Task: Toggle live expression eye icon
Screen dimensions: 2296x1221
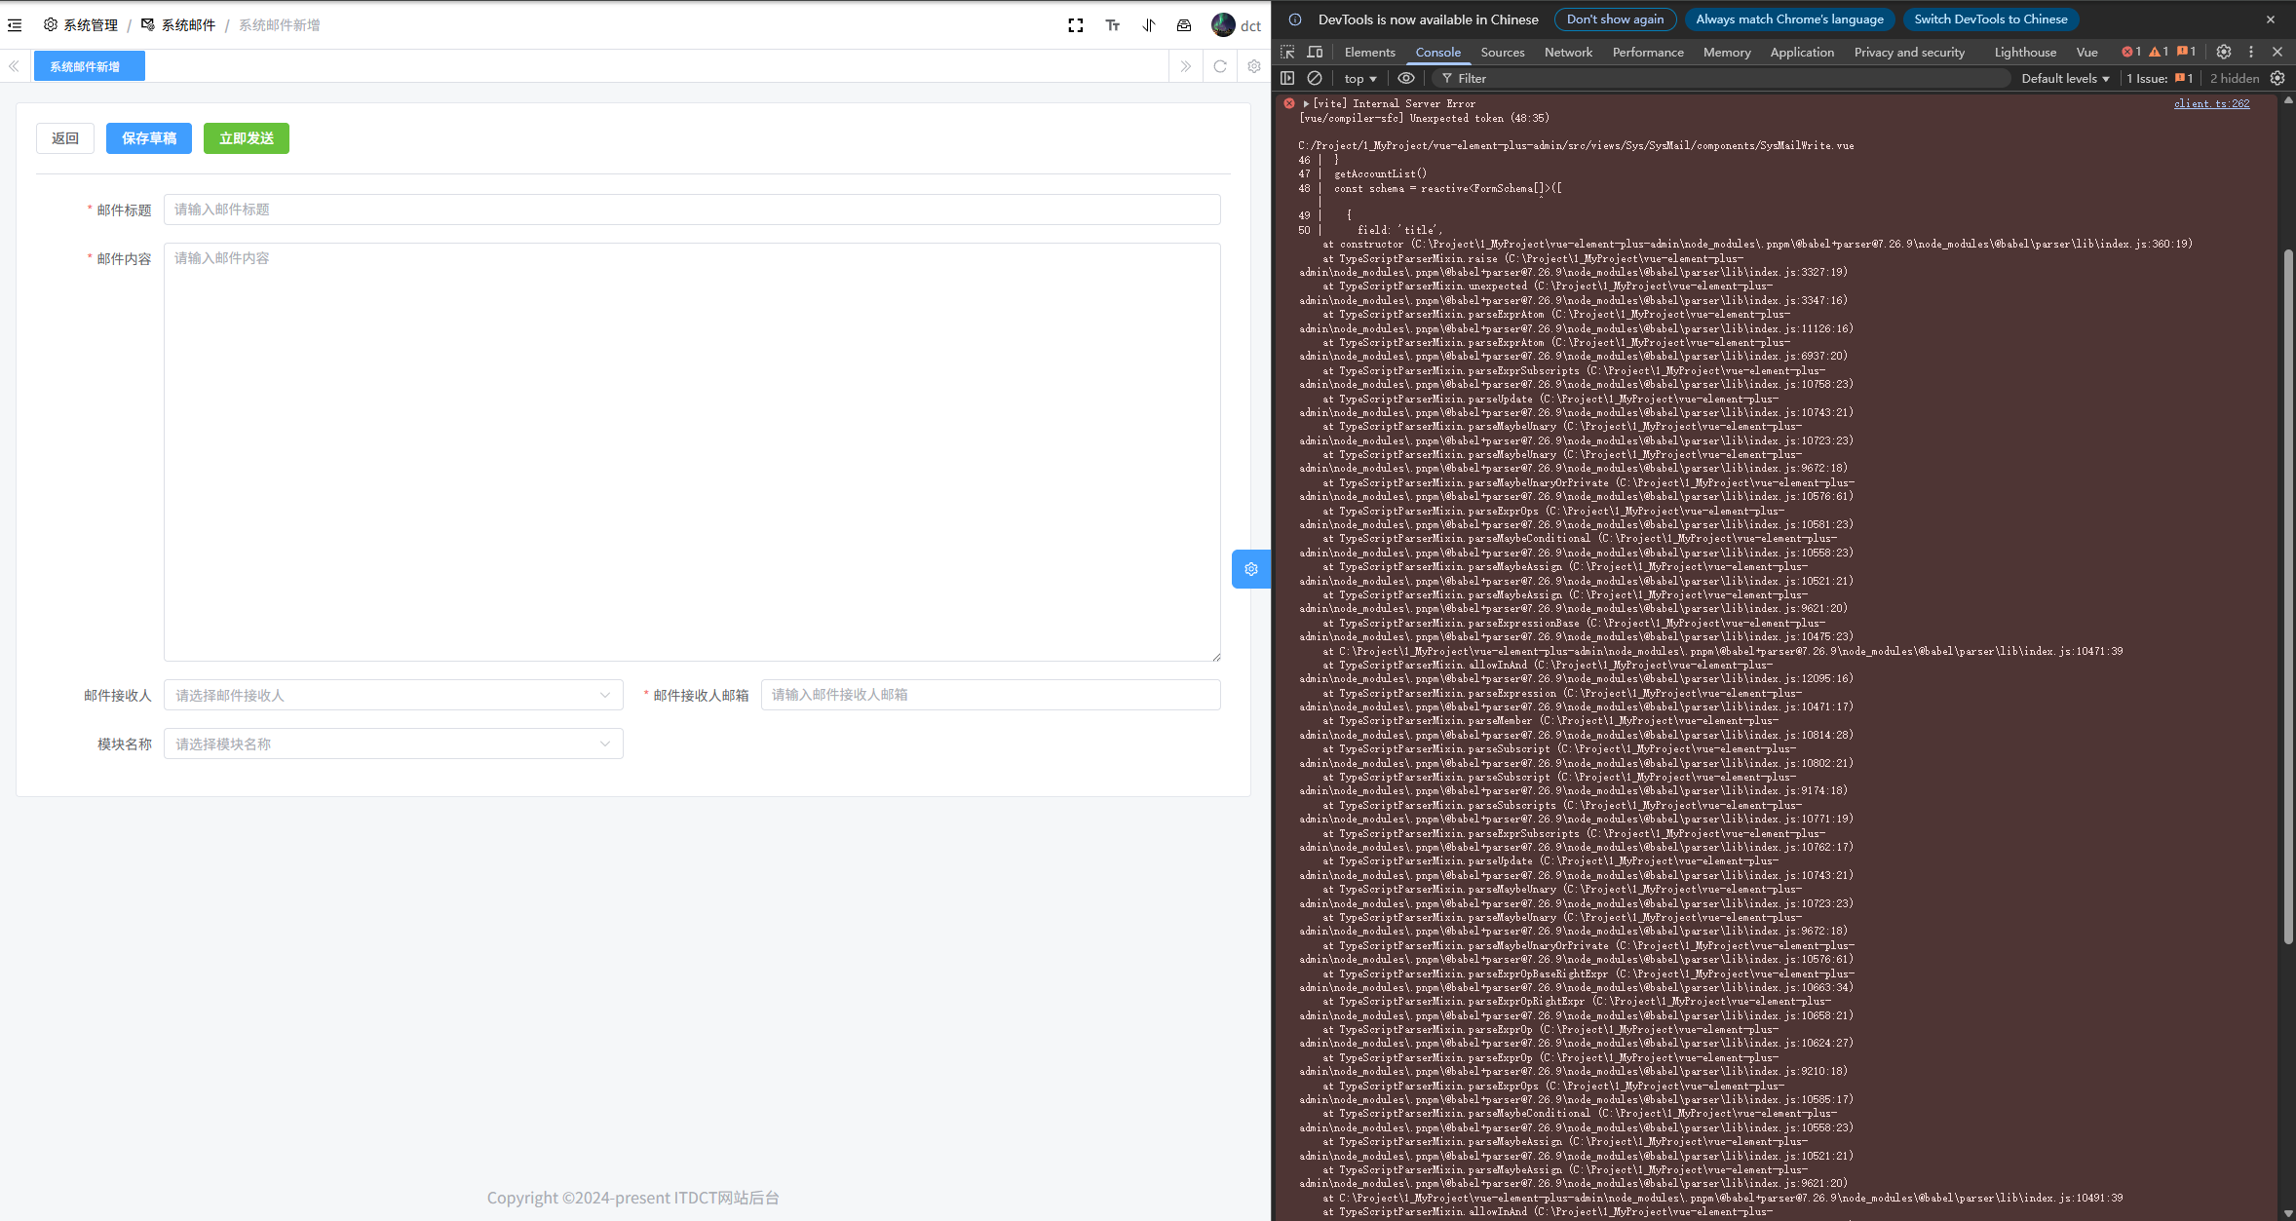Action: (x=1405, y=78)
